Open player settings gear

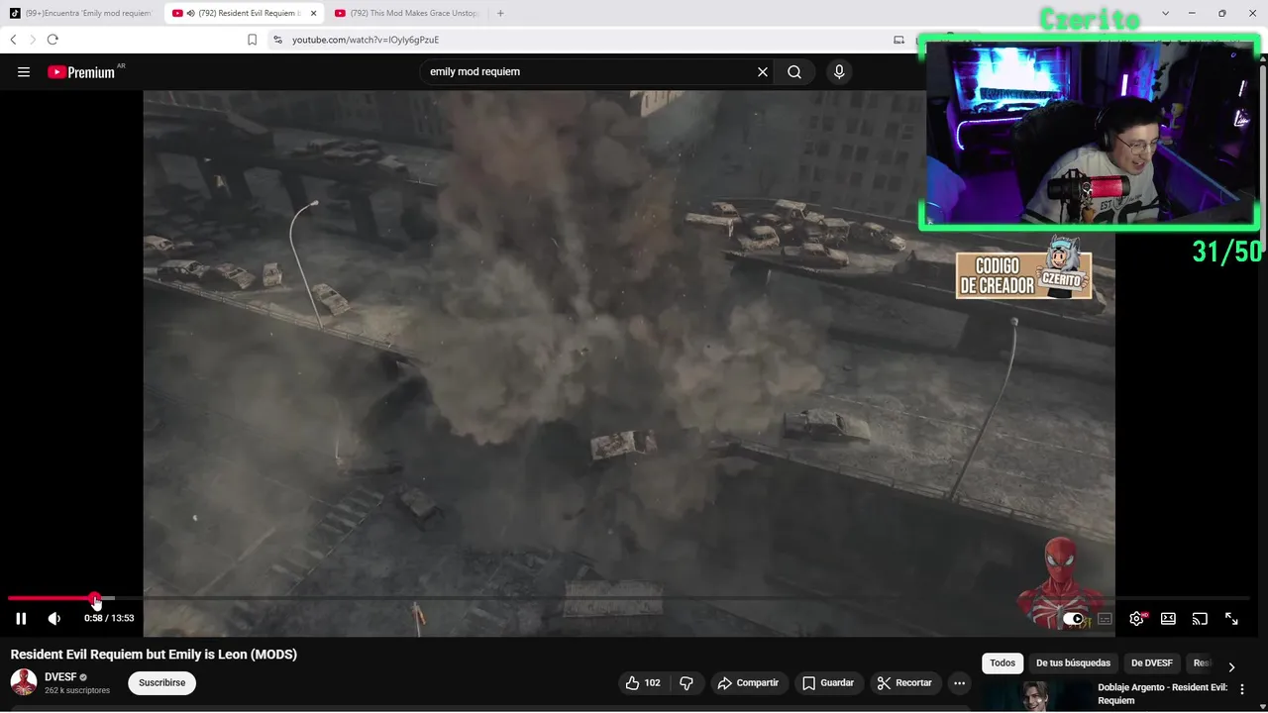click(x=1137, y=618)
